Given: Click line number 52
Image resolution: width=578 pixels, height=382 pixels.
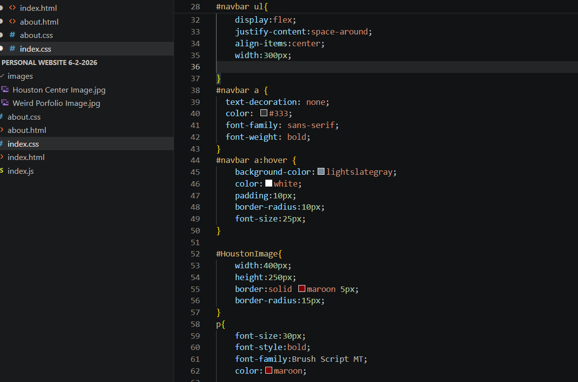Looking at the screenshot, I should [195, 254].
